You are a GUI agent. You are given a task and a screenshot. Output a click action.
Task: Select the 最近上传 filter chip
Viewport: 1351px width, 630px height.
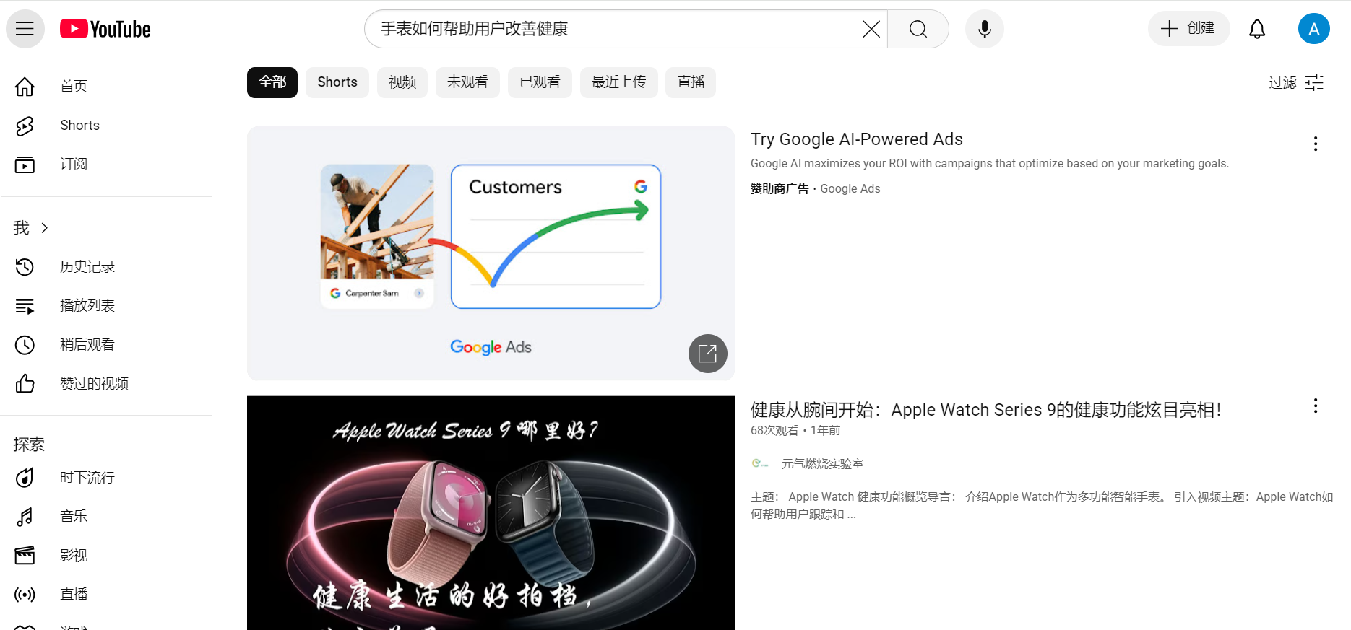(619, 82)
